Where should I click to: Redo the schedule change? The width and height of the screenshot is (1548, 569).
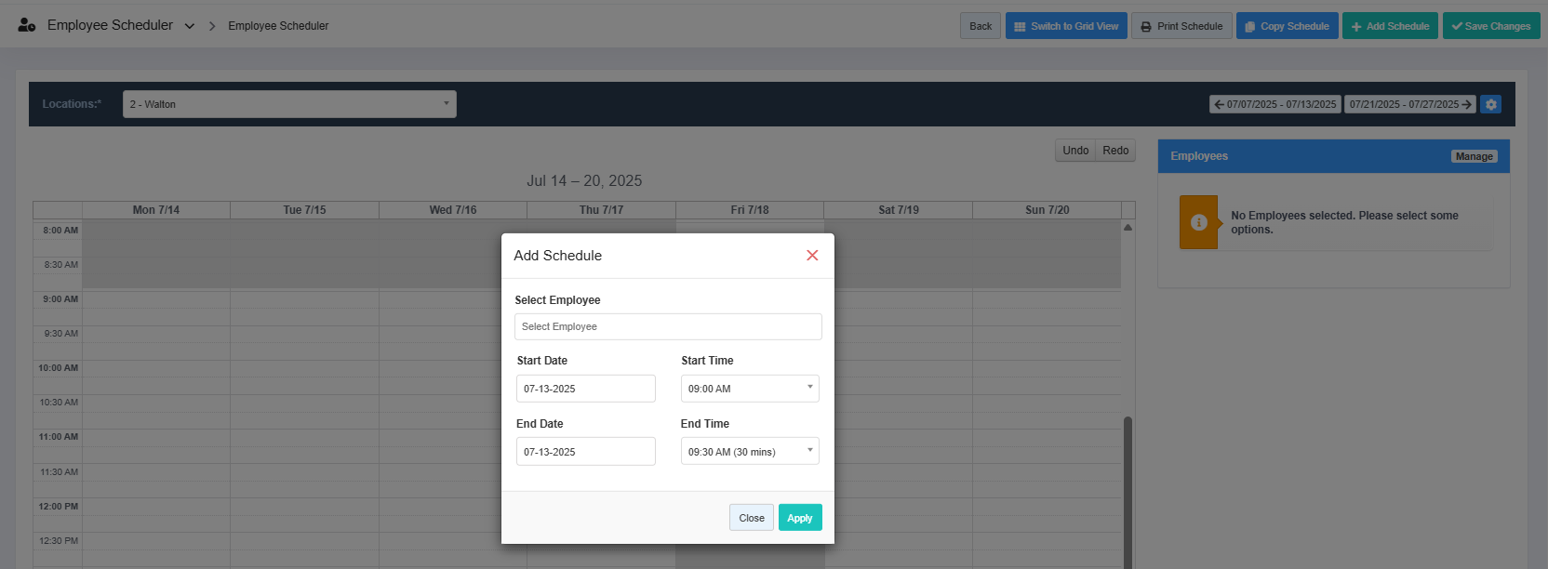coord(1115,151)
